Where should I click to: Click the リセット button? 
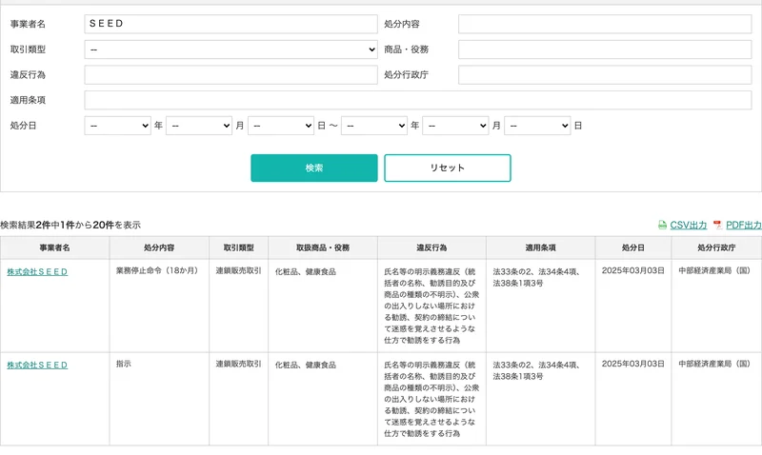(x=448, y=168)
